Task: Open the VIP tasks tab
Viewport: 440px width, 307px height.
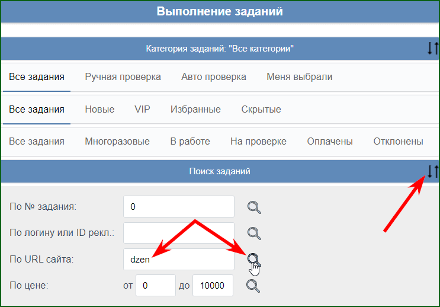Action: click(142, 109)
